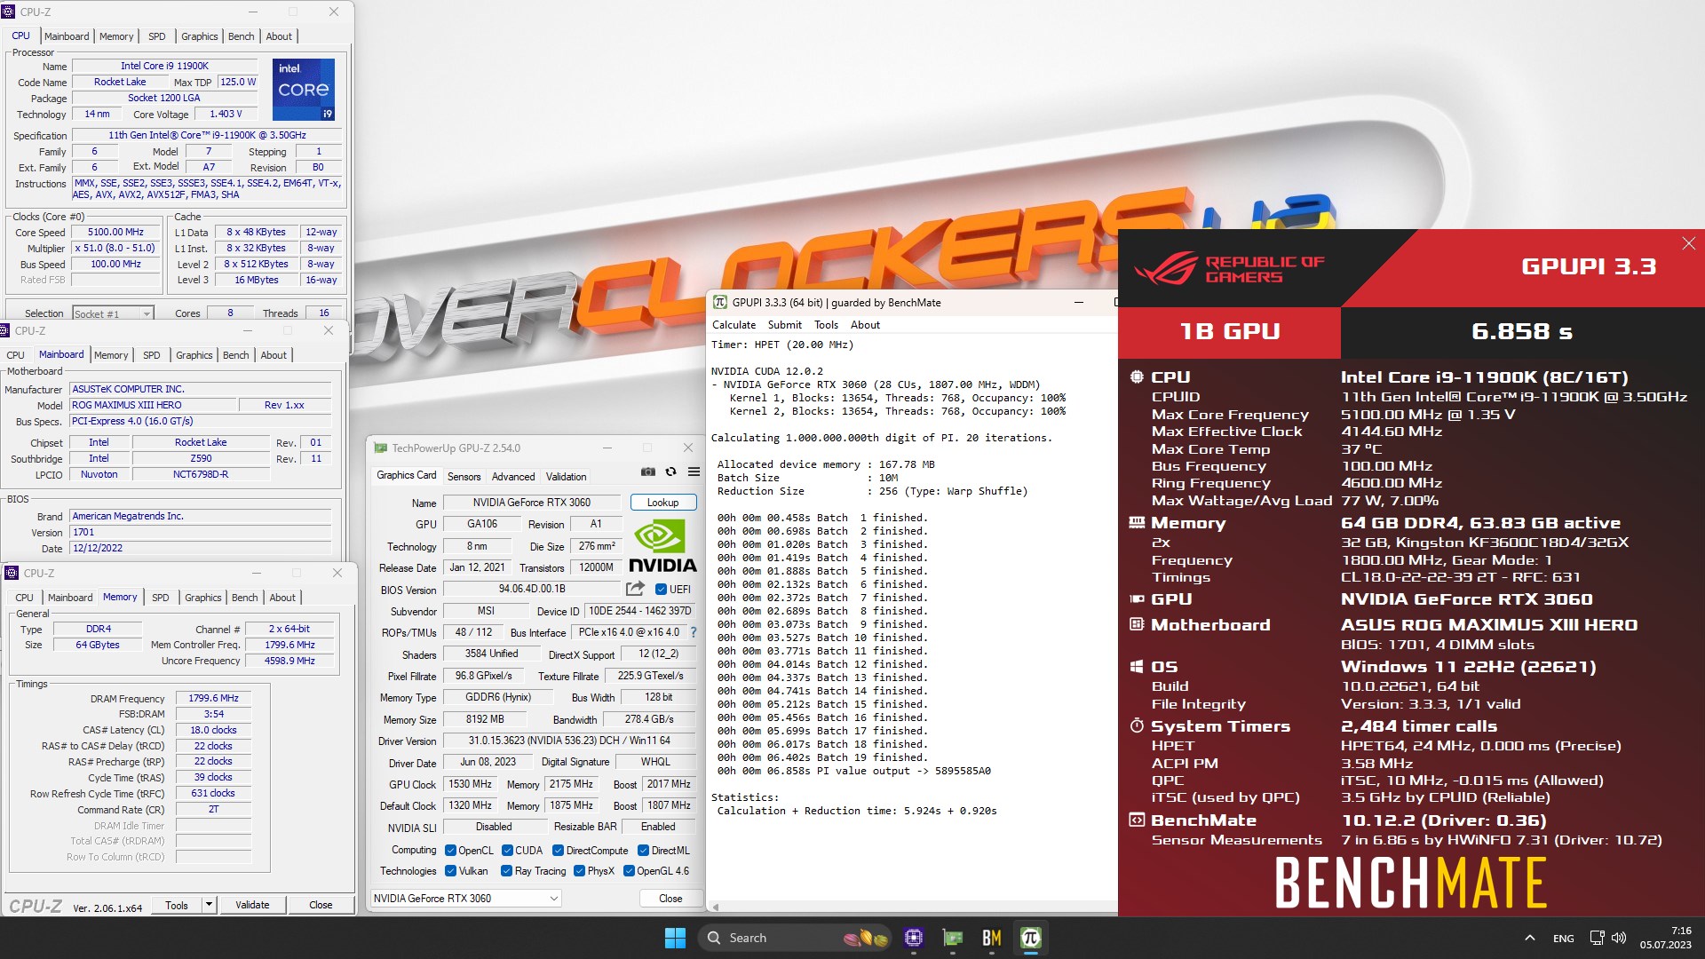Close the BenchMate result overlay with the X
The height and width of the screenshot is (959, 1705).
[x=1688, y=243]
